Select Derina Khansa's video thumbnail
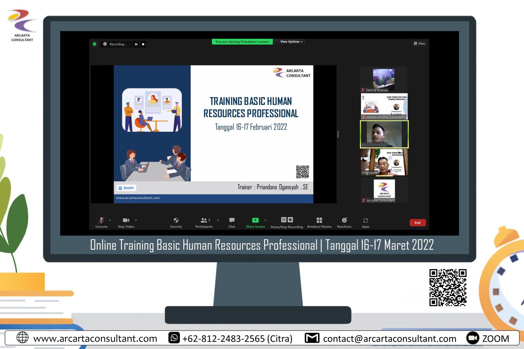The height and width of the screenshot is (349, 524). [384, 79]
